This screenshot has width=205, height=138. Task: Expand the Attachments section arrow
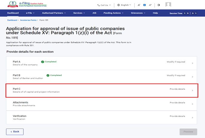[192, 104]
